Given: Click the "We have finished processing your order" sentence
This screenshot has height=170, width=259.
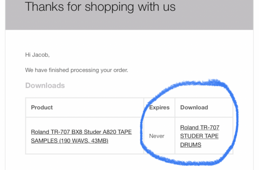Looking at the screenshot, I should [77, 70].
